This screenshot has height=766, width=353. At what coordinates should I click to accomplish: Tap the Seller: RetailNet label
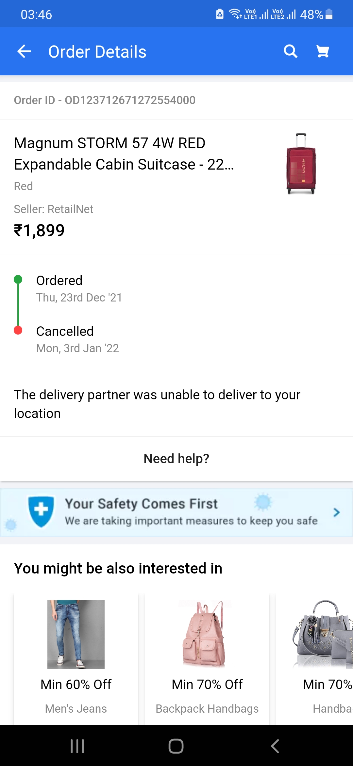54,209
